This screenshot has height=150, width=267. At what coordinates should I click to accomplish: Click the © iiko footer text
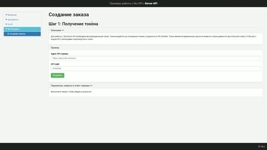coord(262,146)
